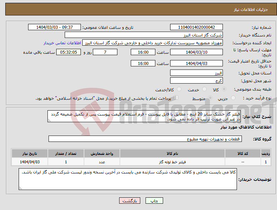Click the فیلتر خط لوله گاز table cell
277x210 pixels.
click(x=172, y=162)
